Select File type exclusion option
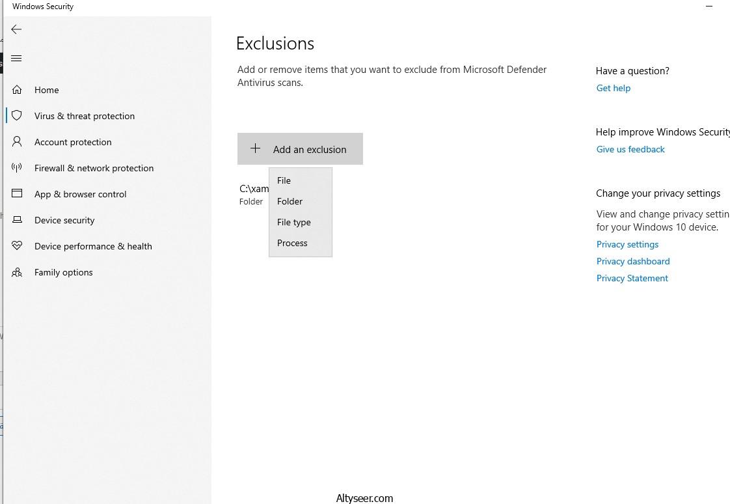The height and width of the screenshot is (504, 730). 293,222
